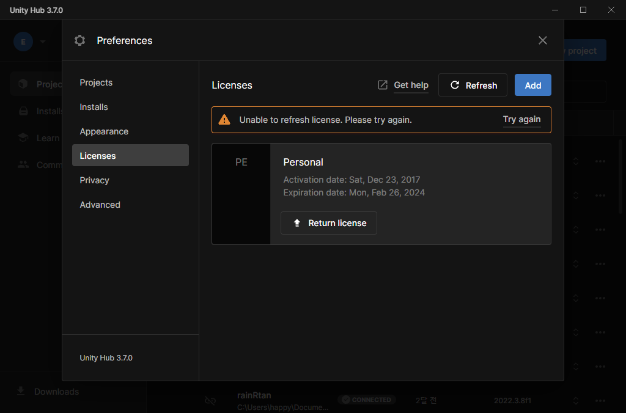Click the Licenses heading
The image size is (626, 413).
pyautogui.click(x=232, y=85)
